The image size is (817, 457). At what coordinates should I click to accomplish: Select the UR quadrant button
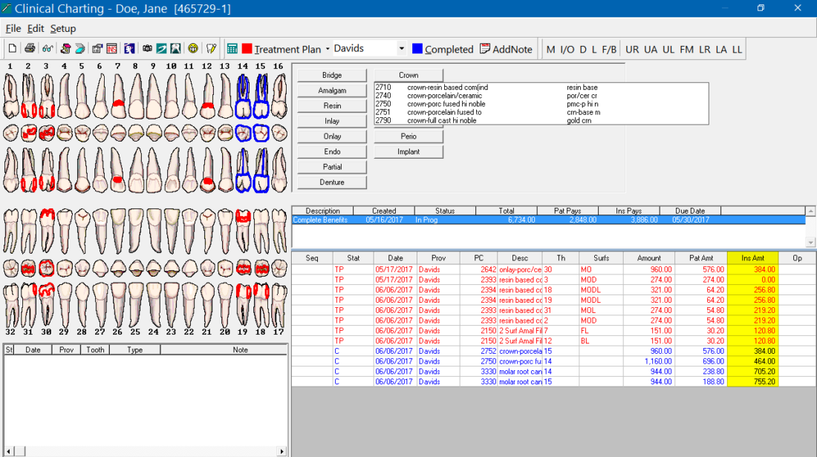[x=632, y=50]
